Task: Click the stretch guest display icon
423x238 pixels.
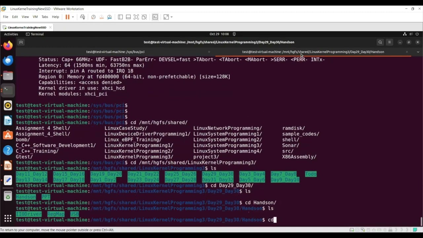Action: [166, 17]
